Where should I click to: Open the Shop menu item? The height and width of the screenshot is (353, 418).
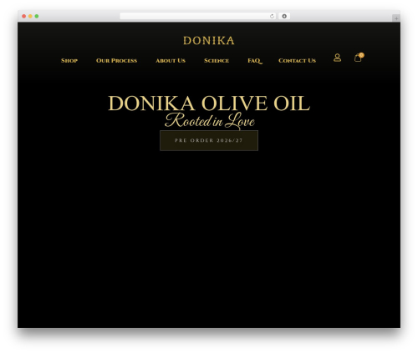click(69, 61)
